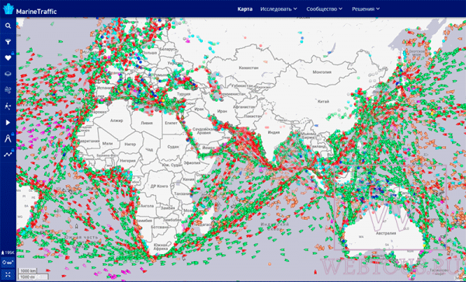Expand the Решения dropdown menu
This screenshot has width=466, height=282.
click(366, 9)
